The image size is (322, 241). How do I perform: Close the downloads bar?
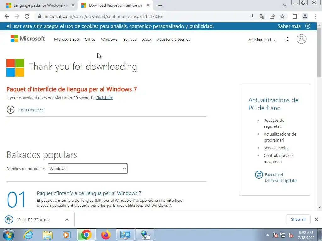point(316,219)
